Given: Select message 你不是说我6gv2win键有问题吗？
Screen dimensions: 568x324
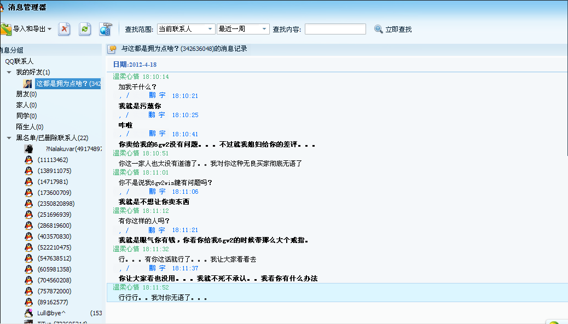Looking at the screenshot, I should pos(165,183).
